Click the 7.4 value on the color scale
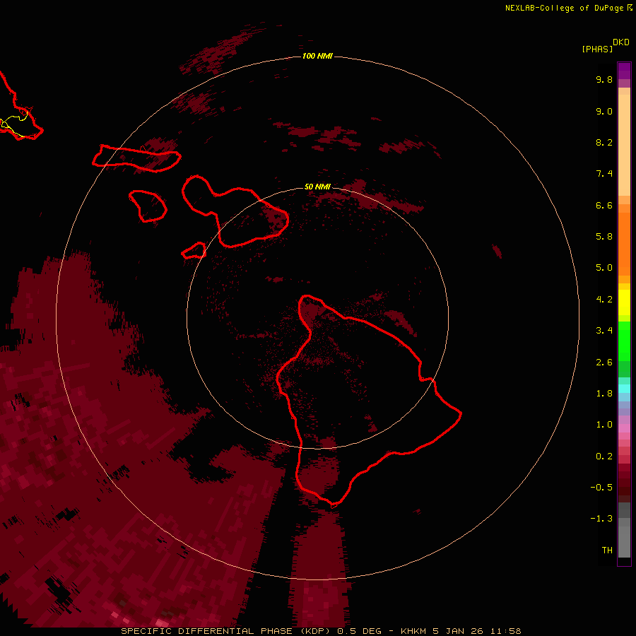636x636 pixels. [x=604, y=174]
